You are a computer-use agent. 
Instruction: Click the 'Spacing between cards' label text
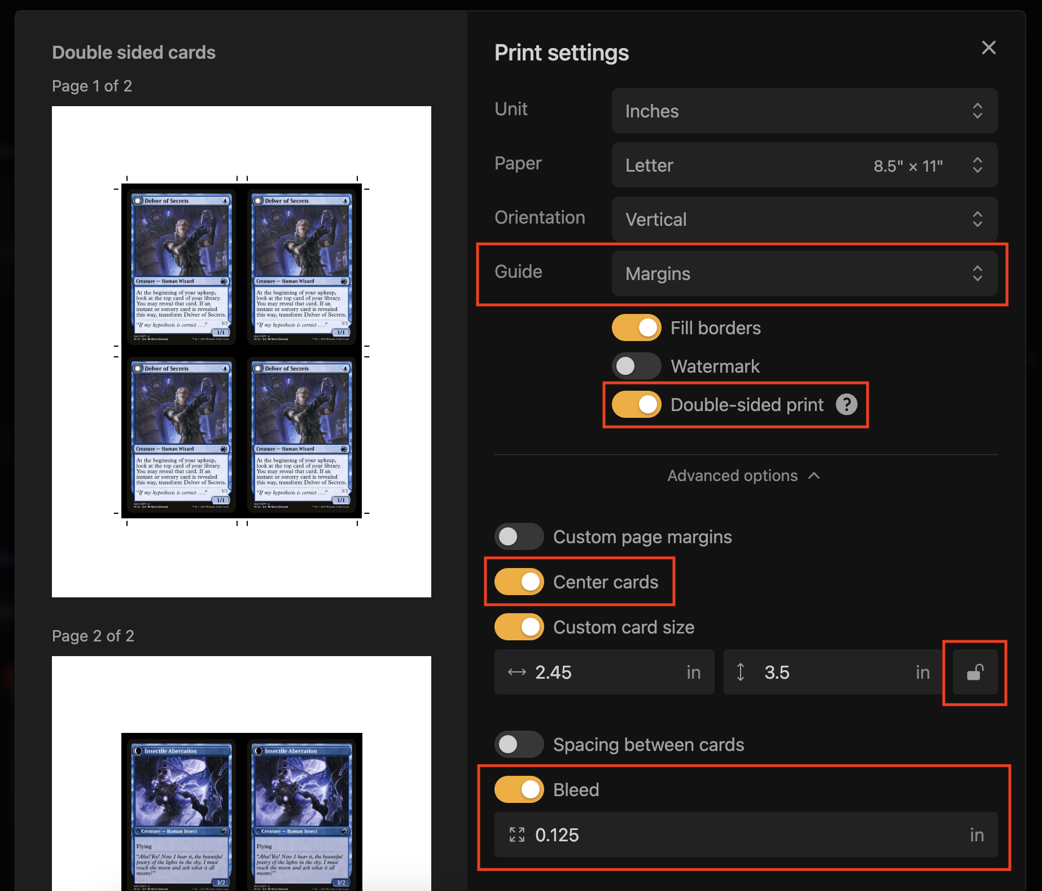649,744
